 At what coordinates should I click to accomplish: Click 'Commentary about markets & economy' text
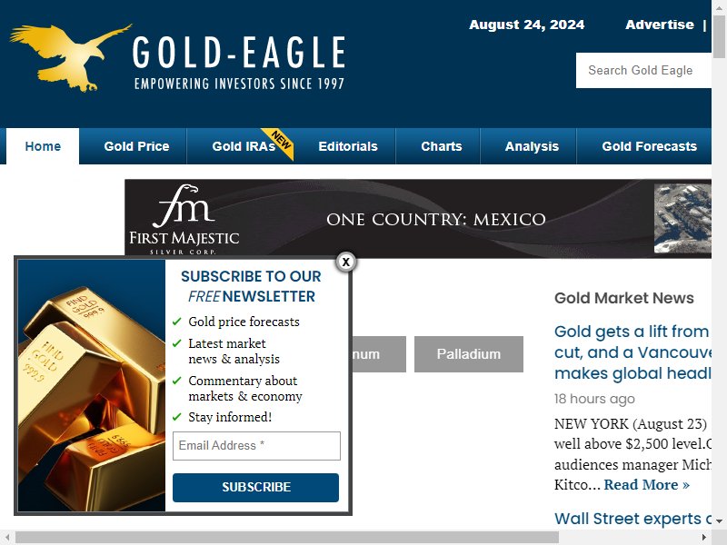point(245,389)
